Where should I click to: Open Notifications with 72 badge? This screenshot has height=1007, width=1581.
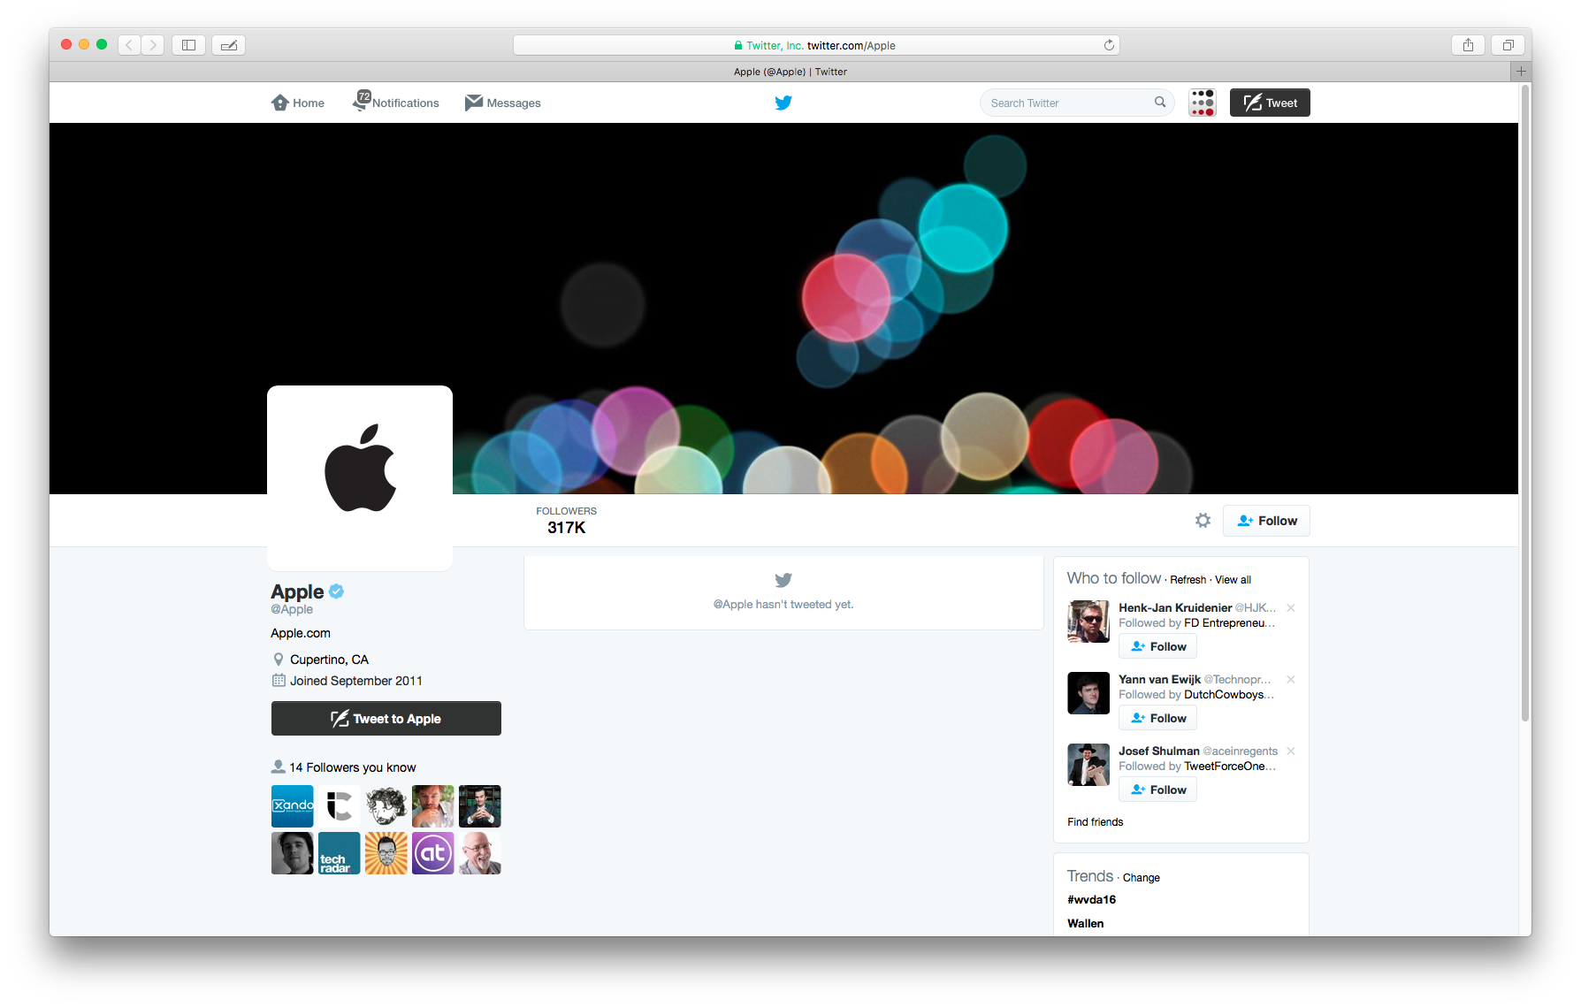click(395, 102)
